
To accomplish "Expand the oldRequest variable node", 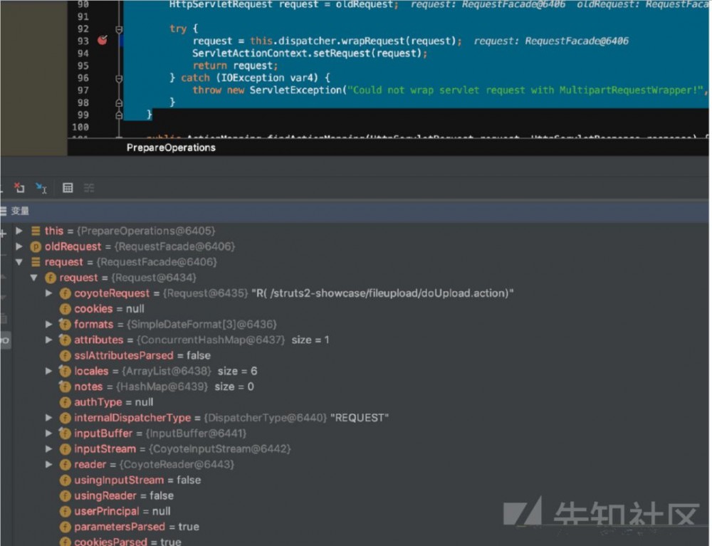I will pos(19,246).
